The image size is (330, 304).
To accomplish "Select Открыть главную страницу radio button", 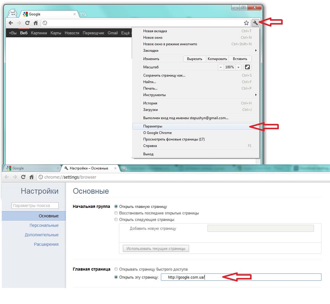I will click(116, 206).
